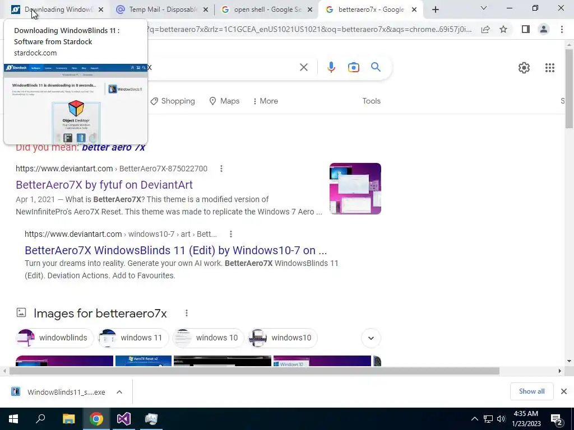Submit search with magnifier icon
Viewport: 574px width, 430px height.
[x=376, y=67]
